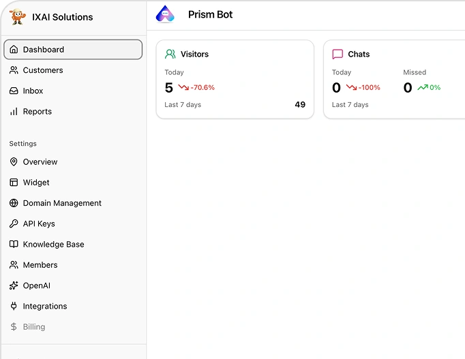
Task: Click the 49 last 7 days total
Action: click(x=300, y=104)
